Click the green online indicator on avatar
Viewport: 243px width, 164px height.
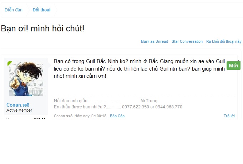point(9,63)
